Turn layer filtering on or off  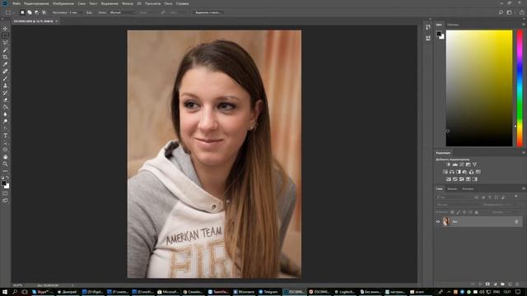click(516, 197)
